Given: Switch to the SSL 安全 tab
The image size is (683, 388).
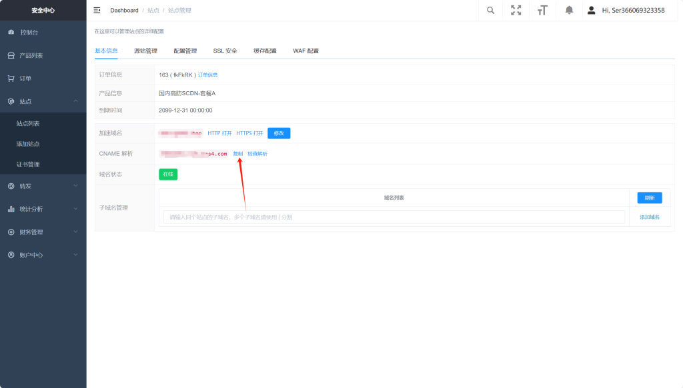Looking at the screenshot, I should [x=225, y=51].
